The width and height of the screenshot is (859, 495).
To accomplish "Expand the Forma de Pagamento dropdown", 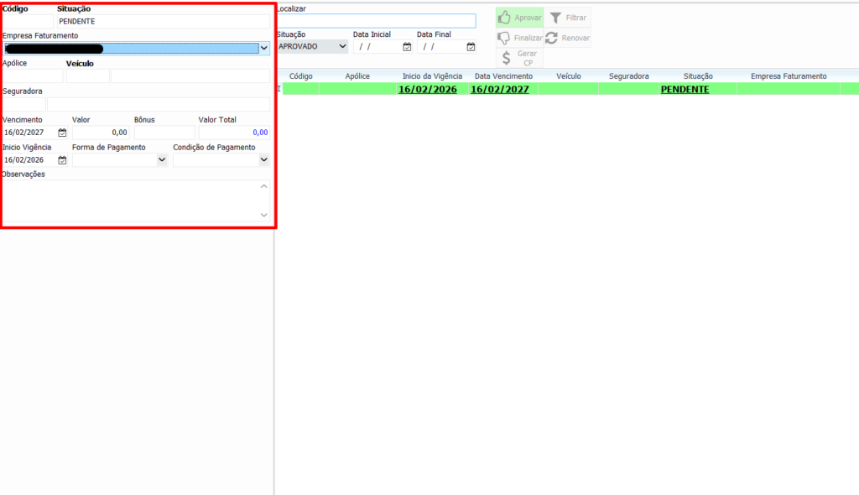I will 162,159.
